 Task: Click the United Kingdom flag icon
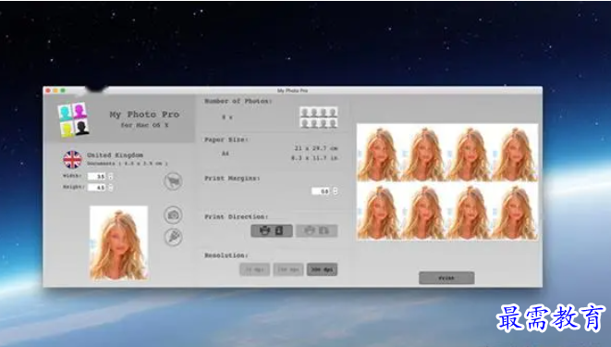[72, 159]
